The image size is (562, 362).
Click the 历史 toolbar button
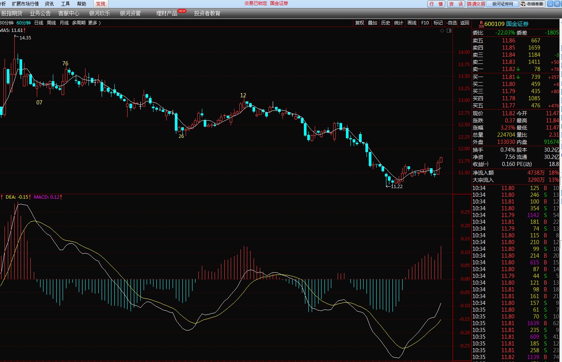(x=386, y=23)
